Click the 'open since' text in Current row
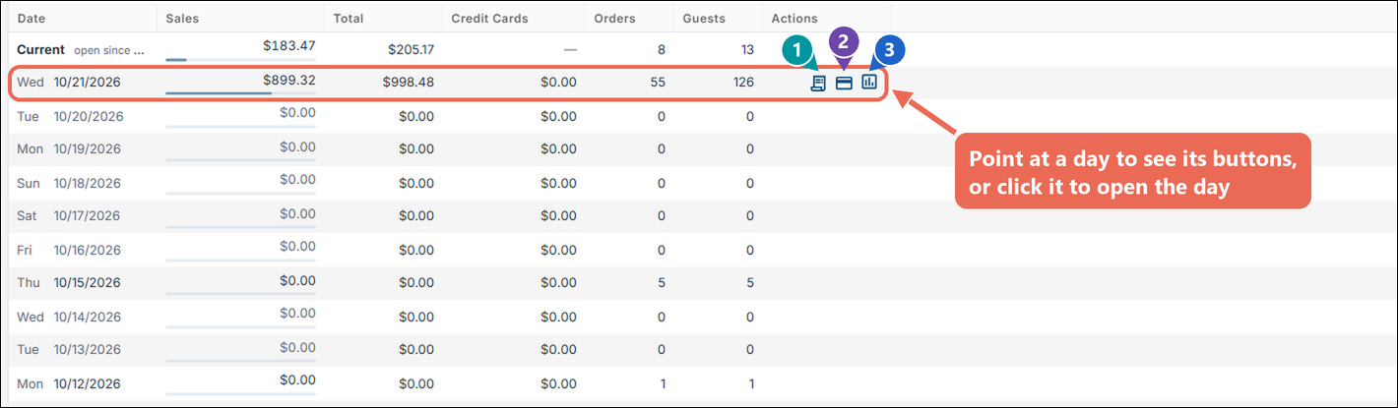The height and width of the screenshot is (408, 1398). coord(109,49)
